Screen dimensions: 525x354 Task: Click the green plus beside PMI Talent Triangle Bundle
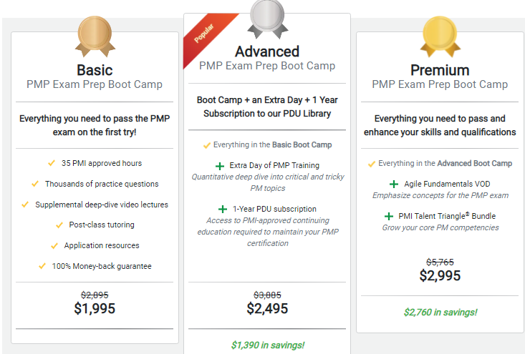(388, 216)
